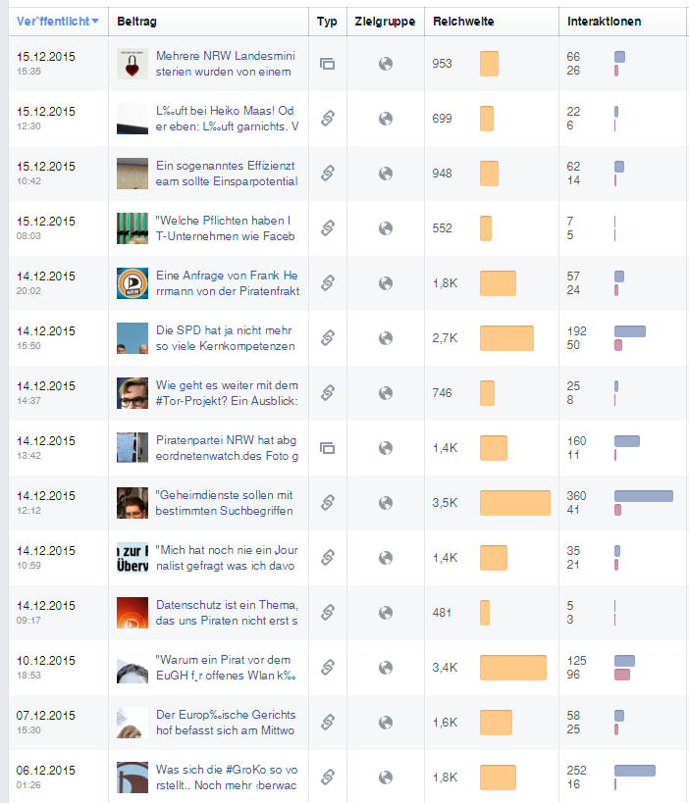
Task: Click link icon for Tor-Projekt post
Action: [328, 393]
